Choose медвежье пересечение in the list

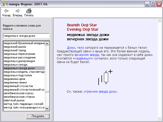coord(24,54)
